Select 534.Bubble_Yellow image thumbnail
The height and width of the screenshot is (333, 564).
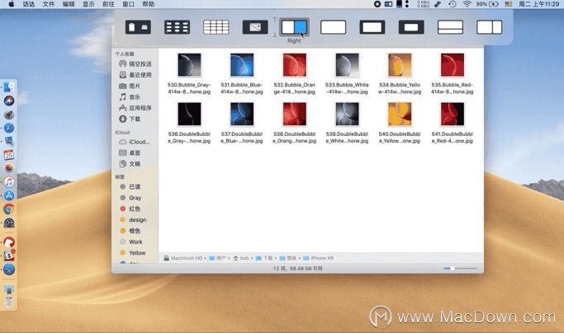point(400,65)
